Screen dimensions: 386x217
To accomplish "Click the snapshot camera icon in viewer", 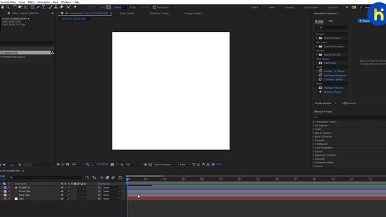I will 112,165.
